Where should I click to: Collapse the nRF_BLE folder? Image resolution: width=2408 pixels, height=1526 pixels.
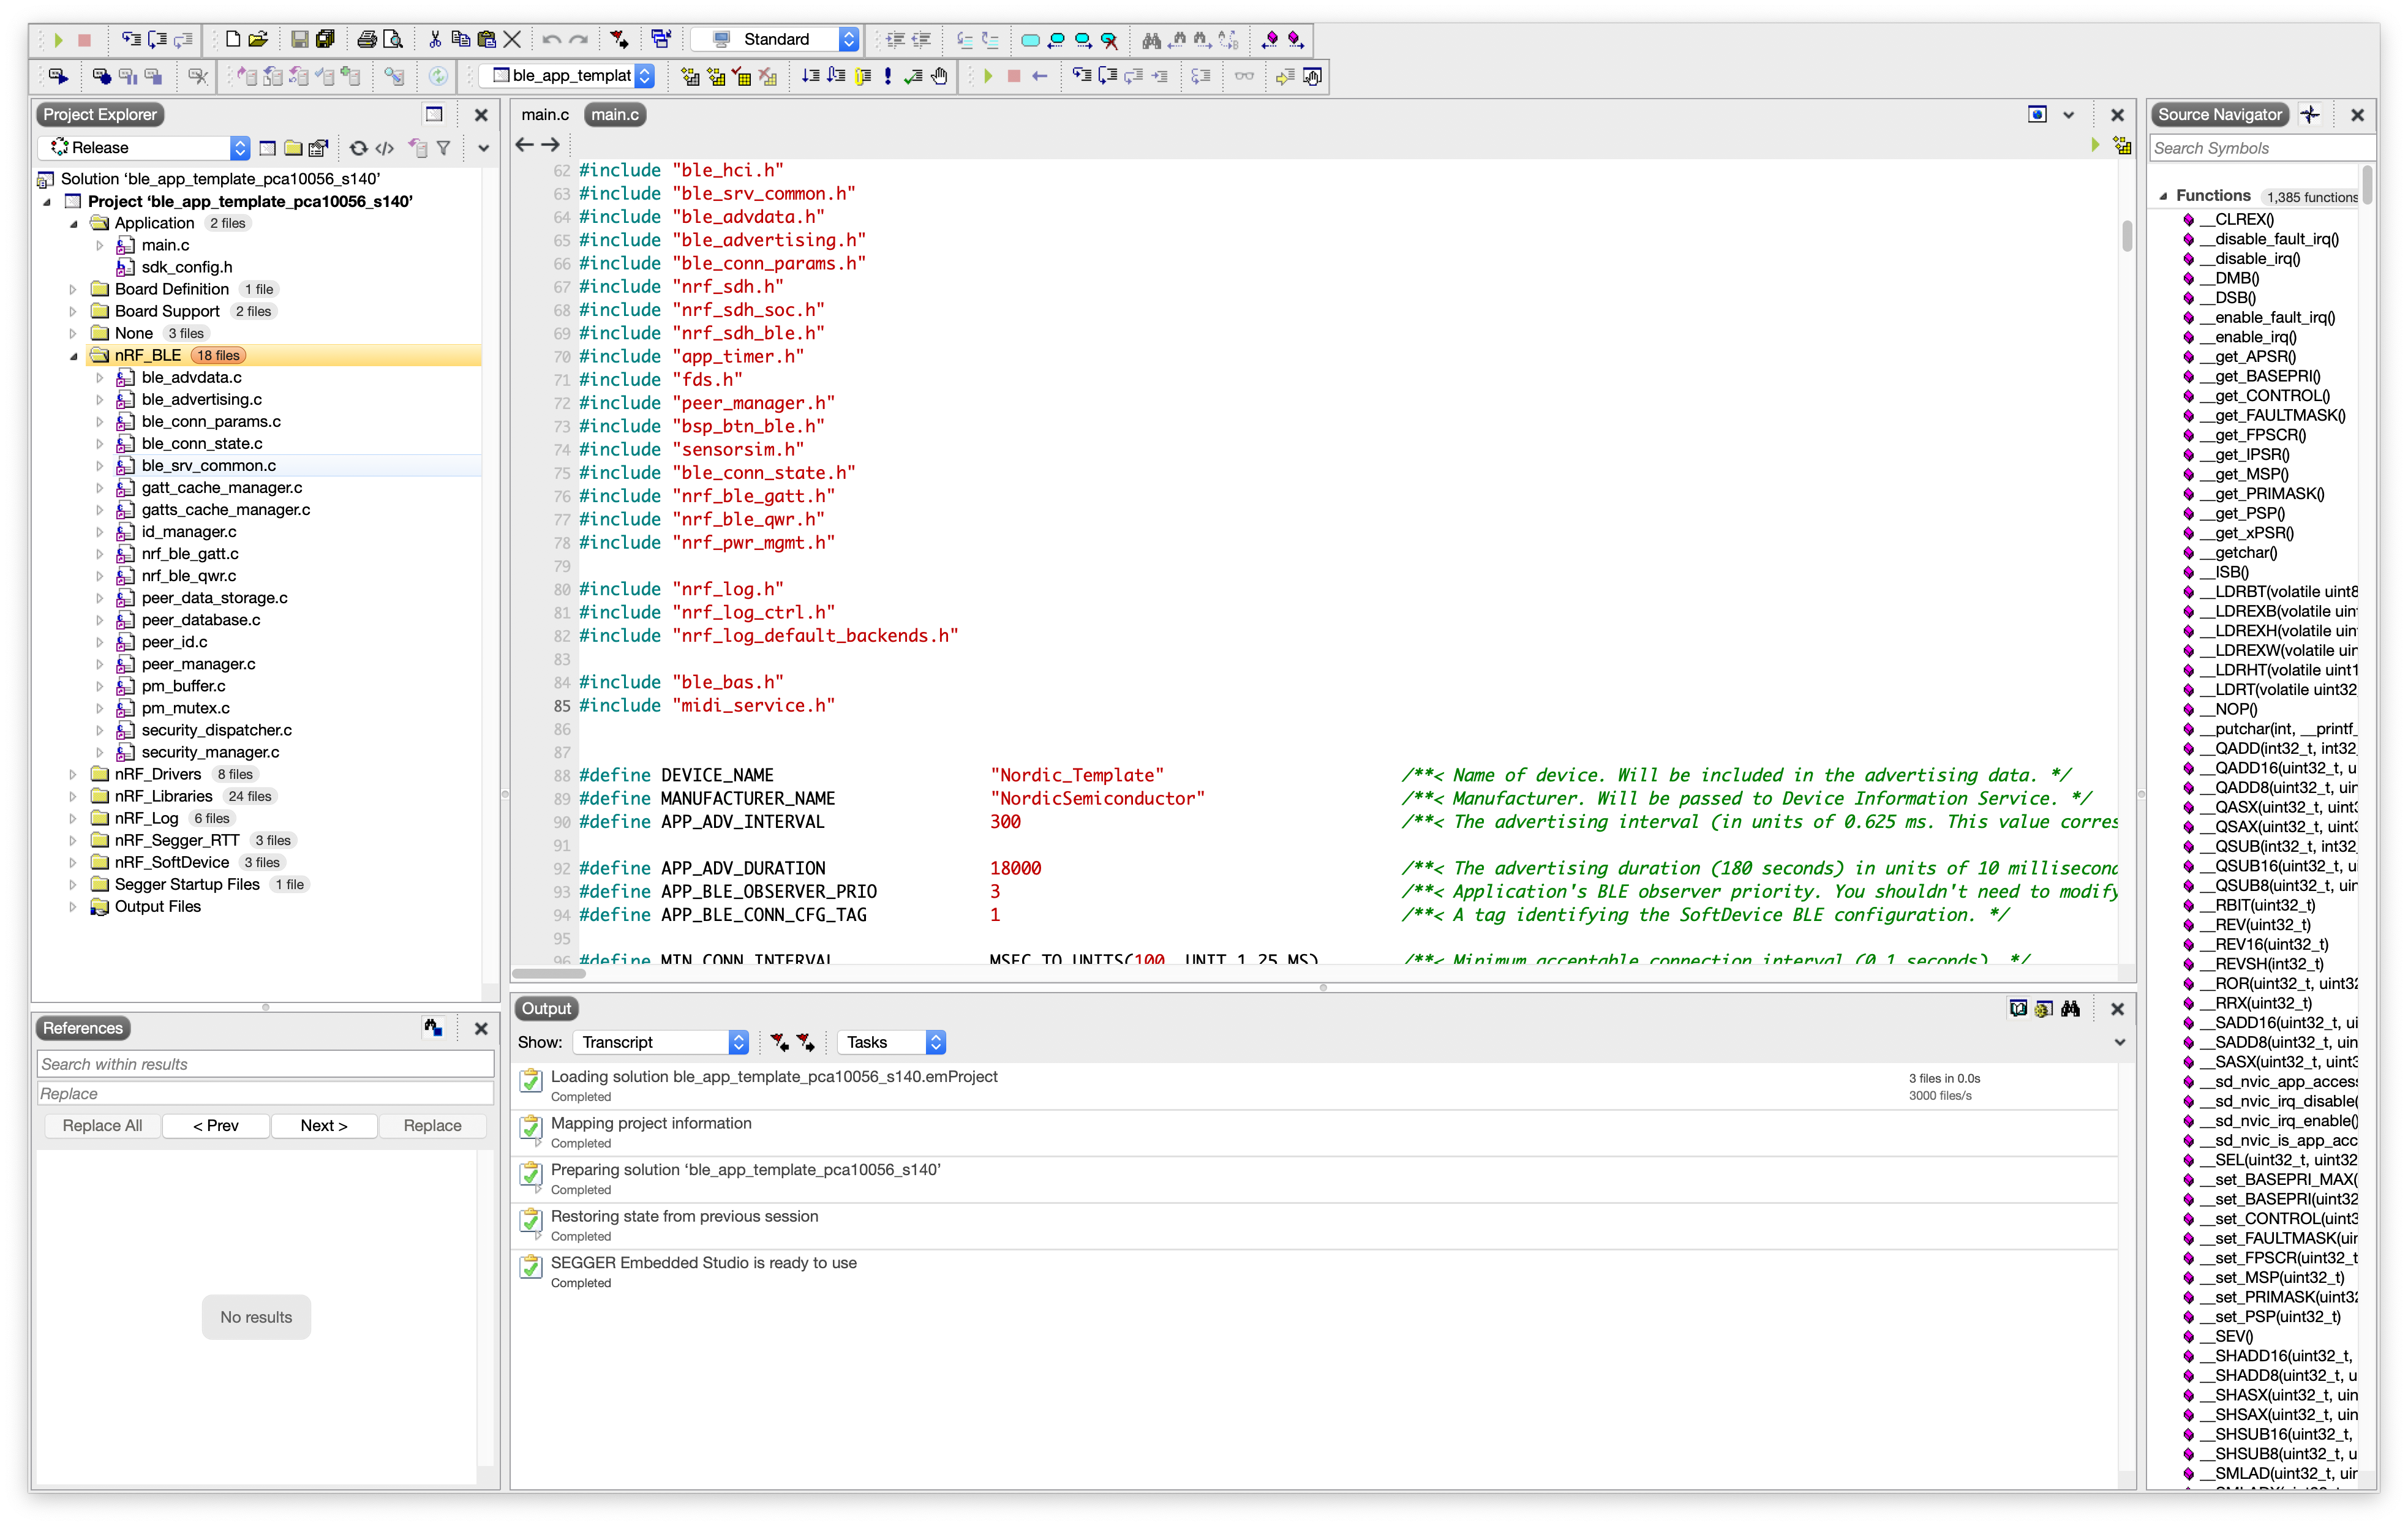73,356
